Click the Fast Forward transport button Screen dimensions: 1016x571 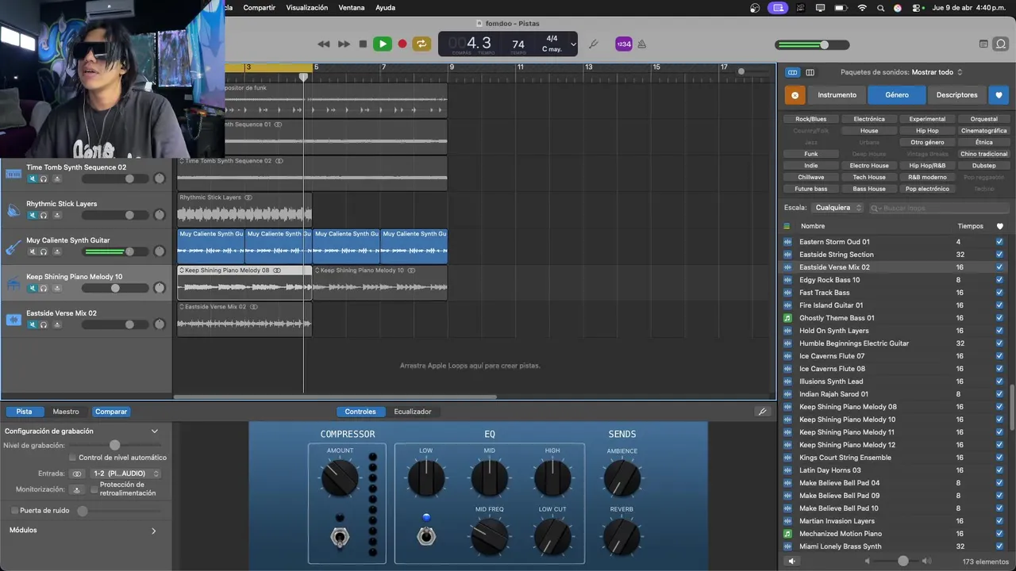(344, 44)
